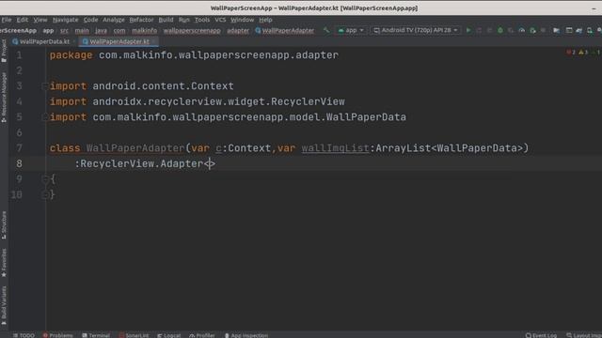
Task: Click the Debug app bug icon
Action: tap(500, 30)
